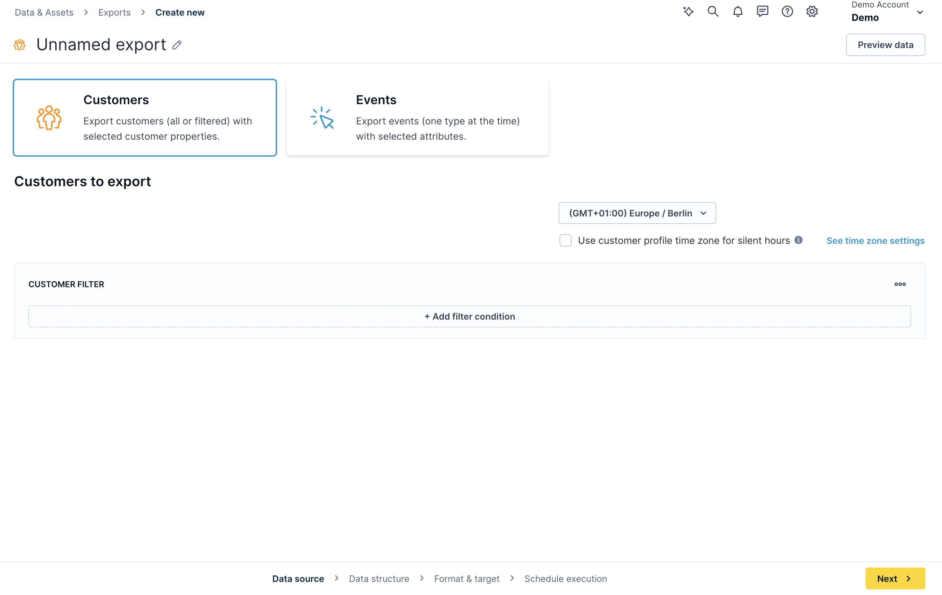Click Add filter condition

(469, 317)
